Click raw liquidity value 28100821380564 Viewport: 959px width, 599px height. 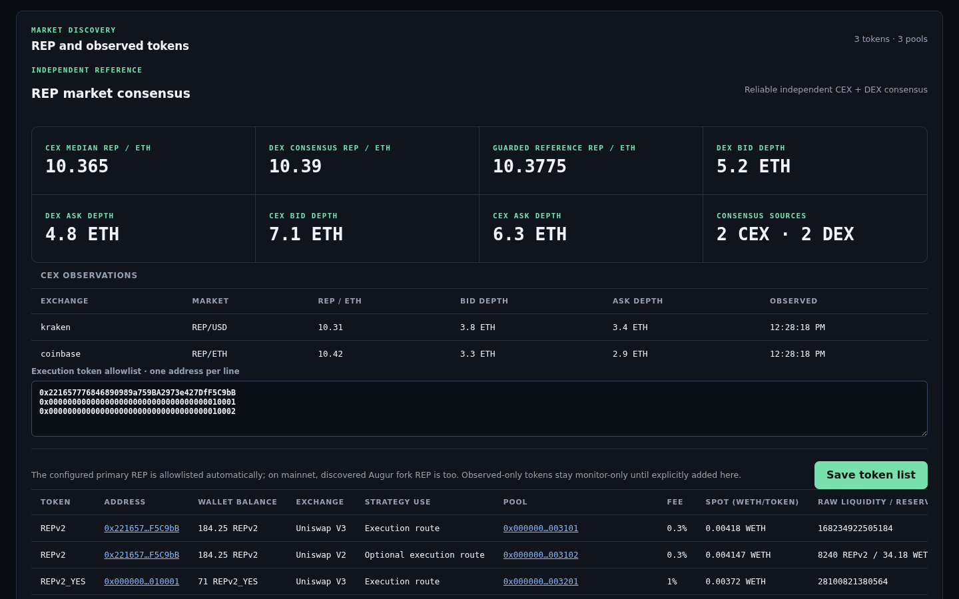click(x=853, y=582)
